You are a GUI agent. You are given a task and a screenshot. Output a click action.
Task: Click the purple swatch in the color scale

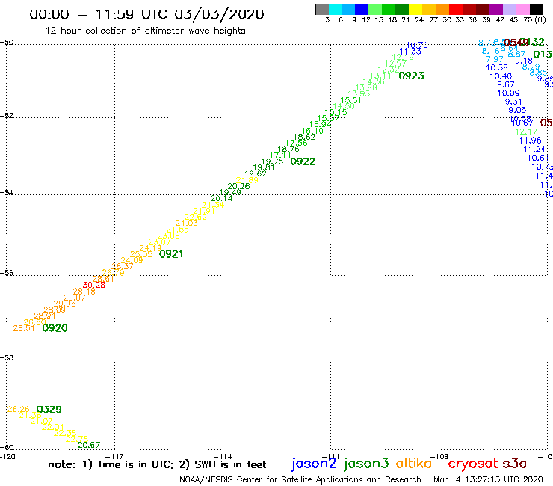pyautogui.click(x=495, y=9)
